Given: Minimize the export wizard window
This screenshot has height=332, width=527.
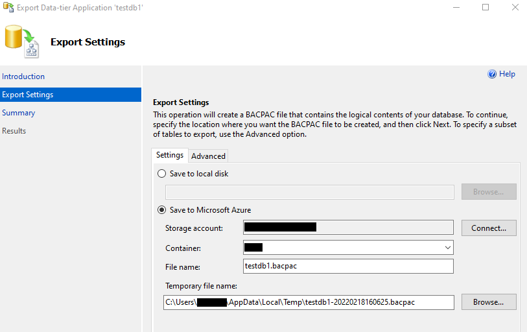Looking at the screenshot, I should 456,8.
